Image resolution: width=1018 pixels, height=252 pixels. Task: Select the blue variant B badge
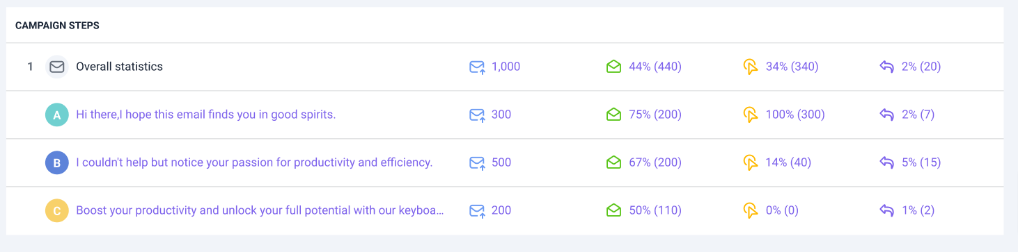[x=57, y=162]
